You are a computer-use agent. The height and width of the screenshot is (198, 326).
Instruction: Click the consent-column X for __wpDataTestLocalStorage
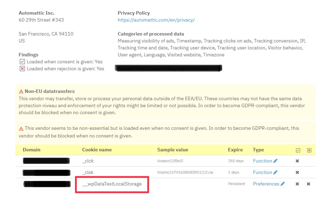pyautogui.click(x=297, y=184)
